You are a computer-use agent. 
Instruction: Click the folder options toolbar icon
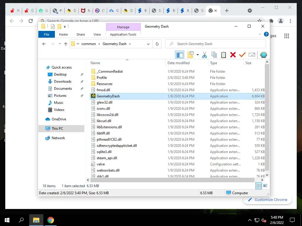(191, 55)
